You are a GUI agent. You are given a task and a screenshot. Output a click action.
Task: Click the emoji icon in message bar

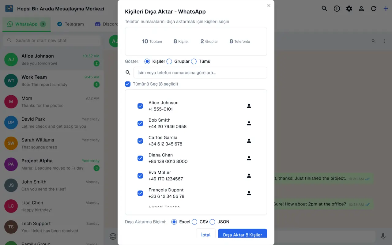[113, 236]
